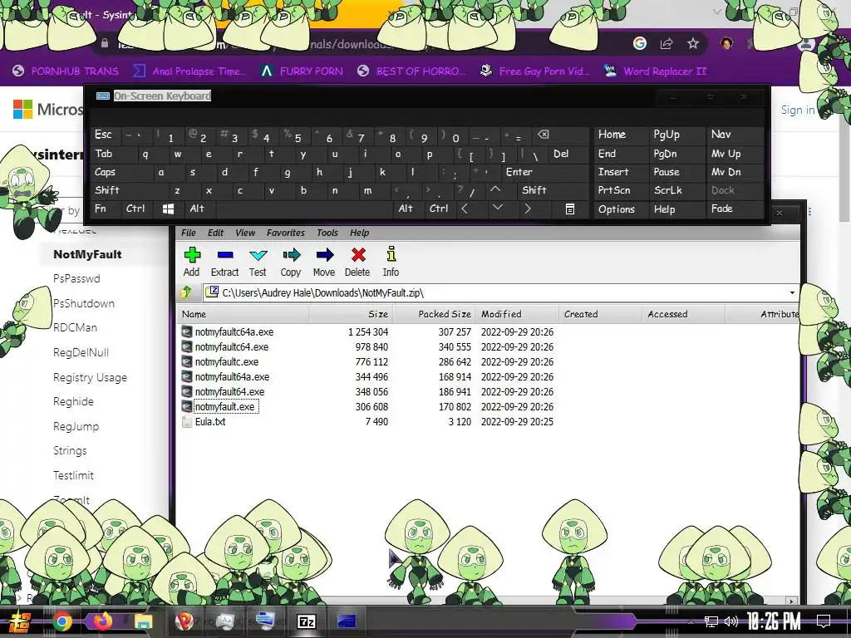Toggle Caps key on On-Screen Keyboard
Viewport: 851px width, 638px height.
click(x=120, y=172)
